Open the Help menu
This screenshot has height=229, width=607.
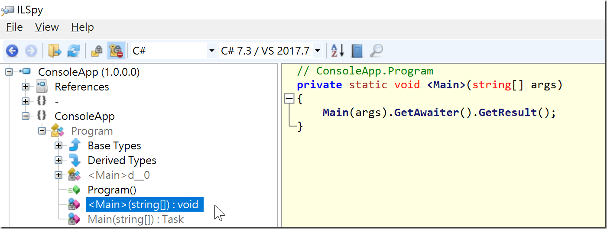coord(82,27)
